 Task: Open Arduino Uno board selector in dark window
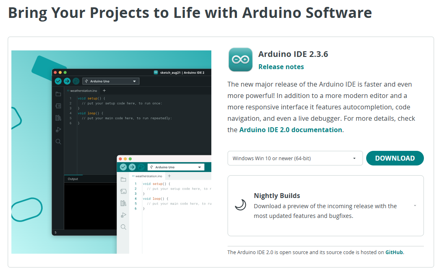coord(111,81)
